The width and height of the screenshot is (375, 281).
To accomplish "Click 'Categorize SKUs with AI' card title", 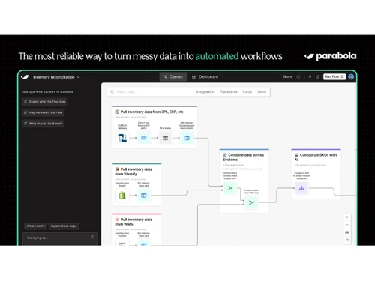I will tap(316, 157).
